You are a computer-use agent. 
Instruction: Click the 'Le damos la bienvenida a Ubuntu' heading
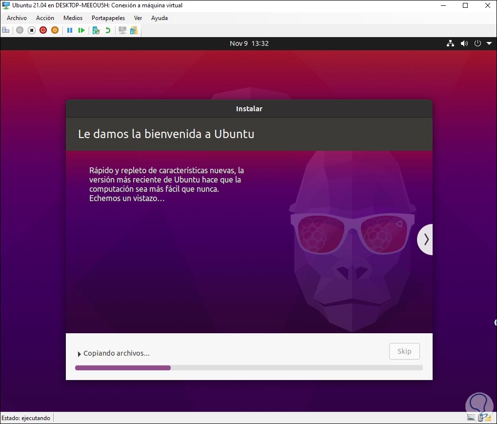(166, 134)
